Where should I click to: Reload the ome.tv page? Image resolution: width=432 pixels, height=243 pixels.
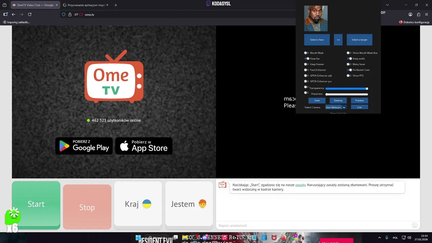click(x=30, y=15)
